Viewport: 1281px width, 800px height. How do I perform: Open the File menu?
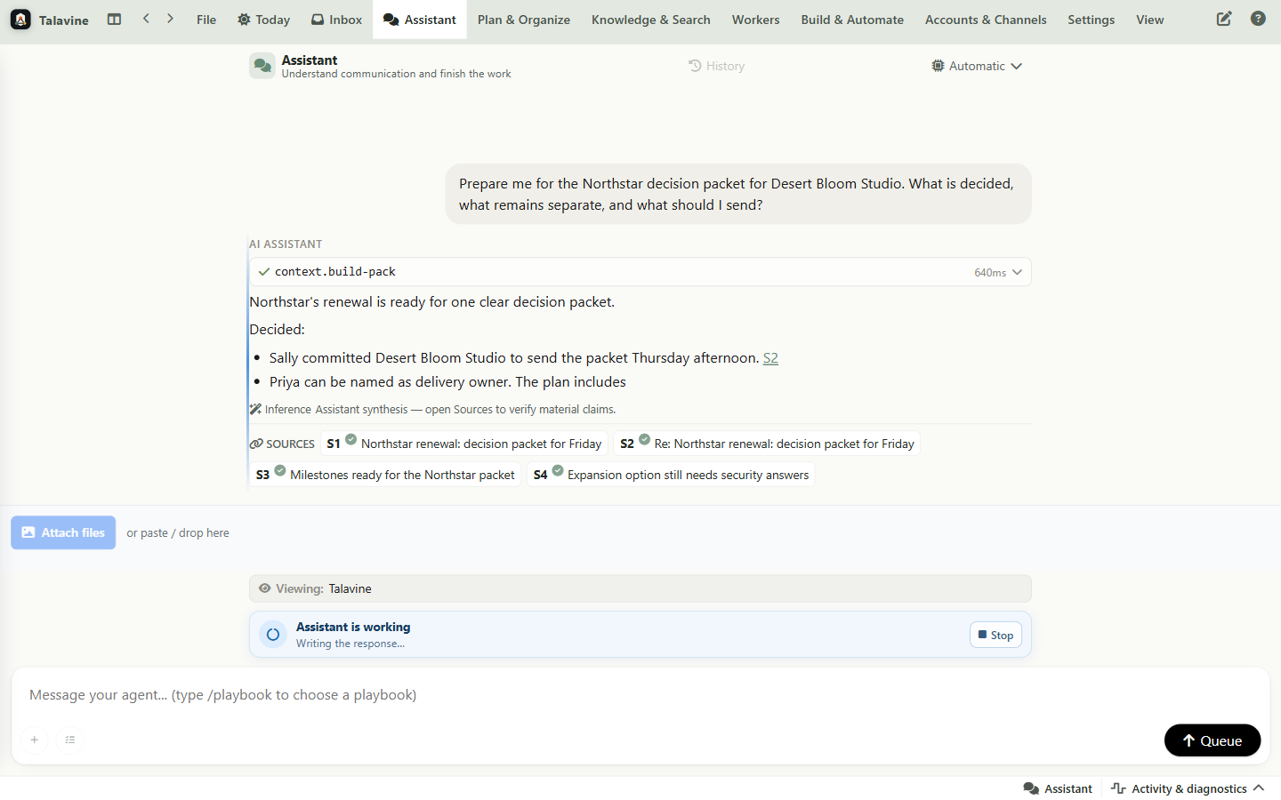click(x=206, y=20)
